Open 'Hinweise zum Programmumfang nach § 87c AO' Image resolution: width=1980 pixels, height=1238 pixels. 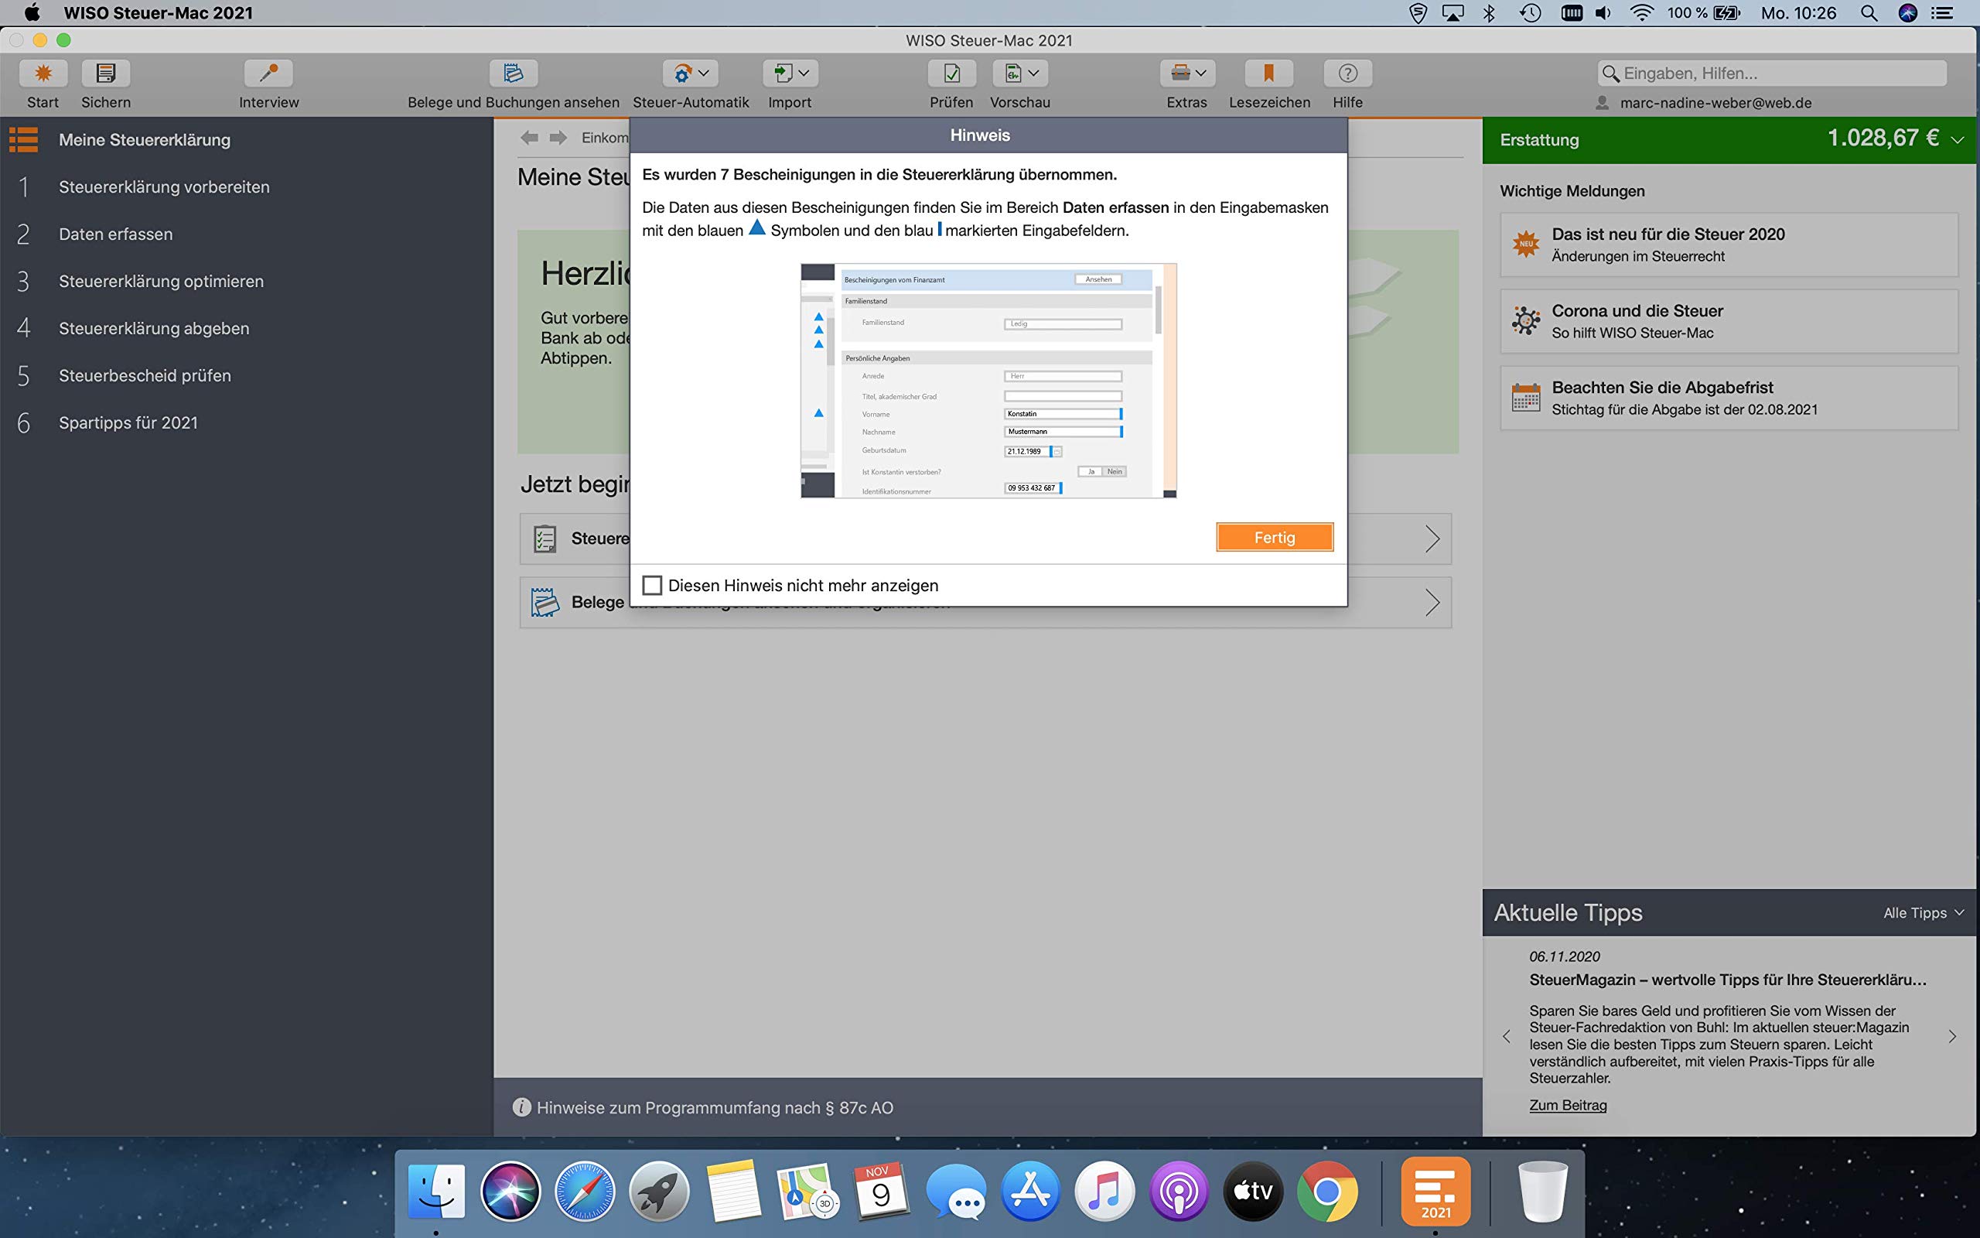tap(715, 1108)
